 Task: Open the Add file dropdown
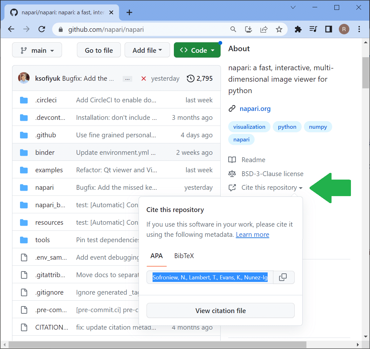[x=147, y=50]
